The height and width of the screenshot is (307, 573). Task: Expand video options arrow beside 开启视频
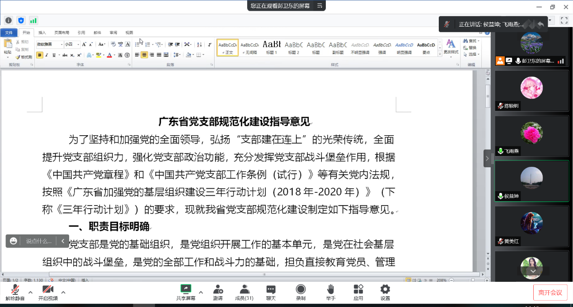click(63, 292)
